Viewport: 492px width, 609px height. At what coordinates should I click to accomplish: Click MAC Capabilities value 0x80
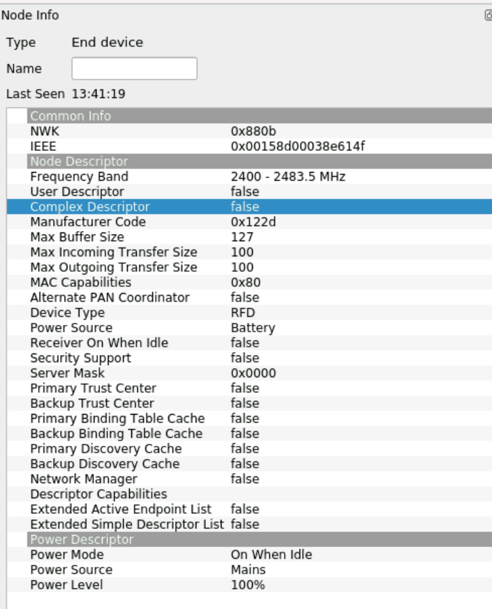245,282
